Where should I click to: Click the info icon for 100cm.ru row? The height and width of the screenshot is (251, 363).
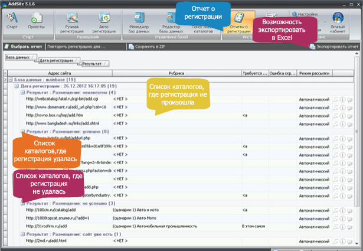pos(342,210)
